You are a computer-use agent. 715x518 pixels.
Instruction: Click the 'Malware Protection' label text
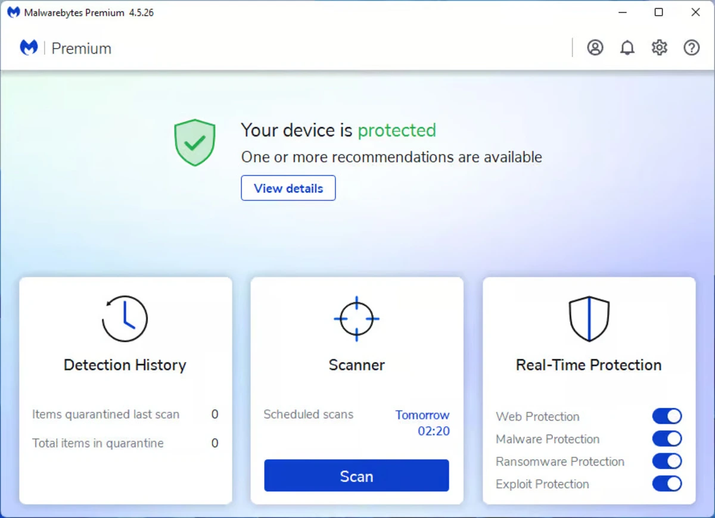tap(548, 439)
